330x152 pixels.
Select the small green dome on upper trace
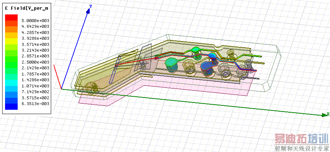coord(196,49)
